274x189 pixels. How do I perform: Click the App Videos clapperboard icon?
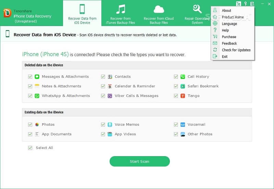[x=110, y=134]
